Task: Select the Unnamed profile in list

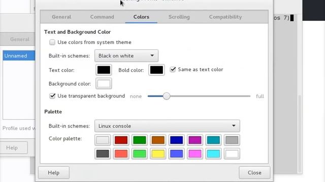Action: [x=19, y=56]
